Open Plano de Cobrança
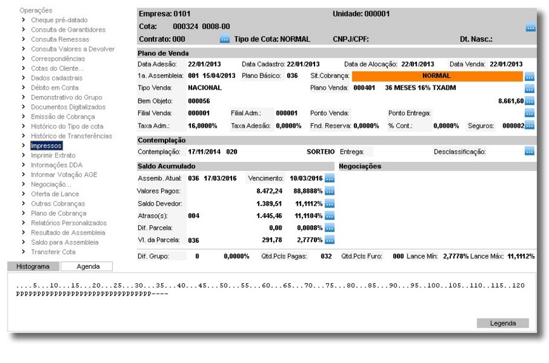The height and width of the screenshot is (363, 549). pos(59,213)
